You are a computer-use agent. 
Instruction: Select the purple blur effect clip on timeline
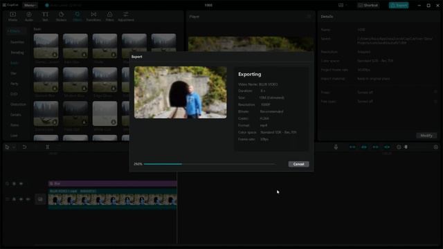(112, 183)
